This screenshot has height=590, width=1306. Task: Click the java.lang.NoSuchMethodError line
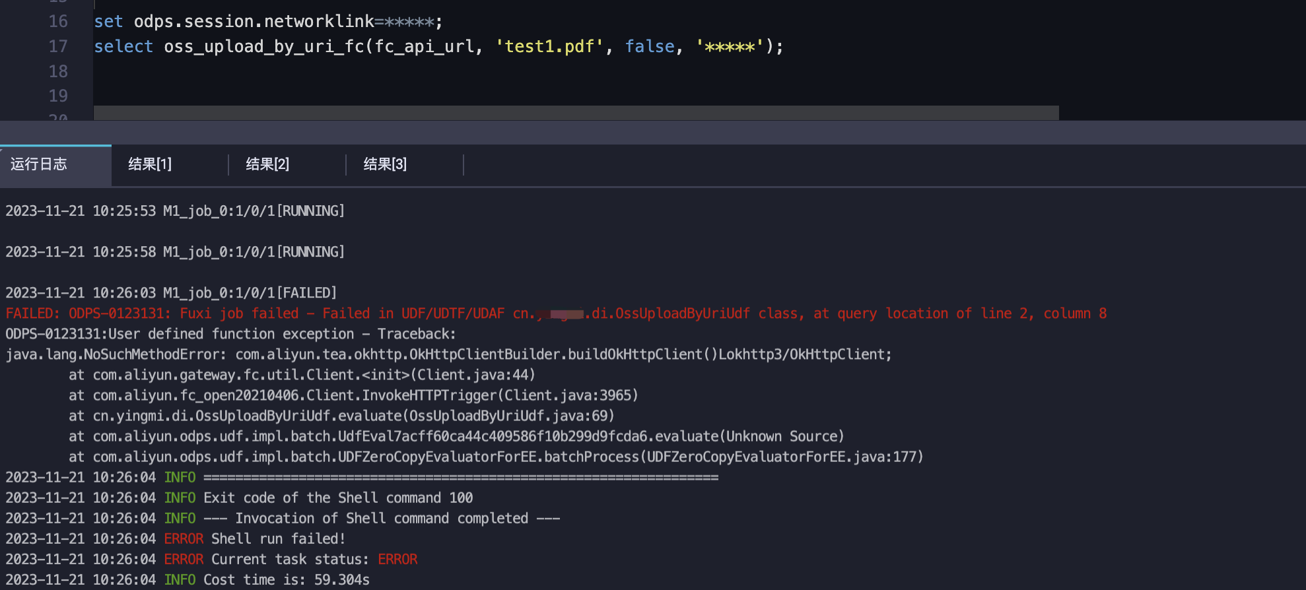(449, 354)
